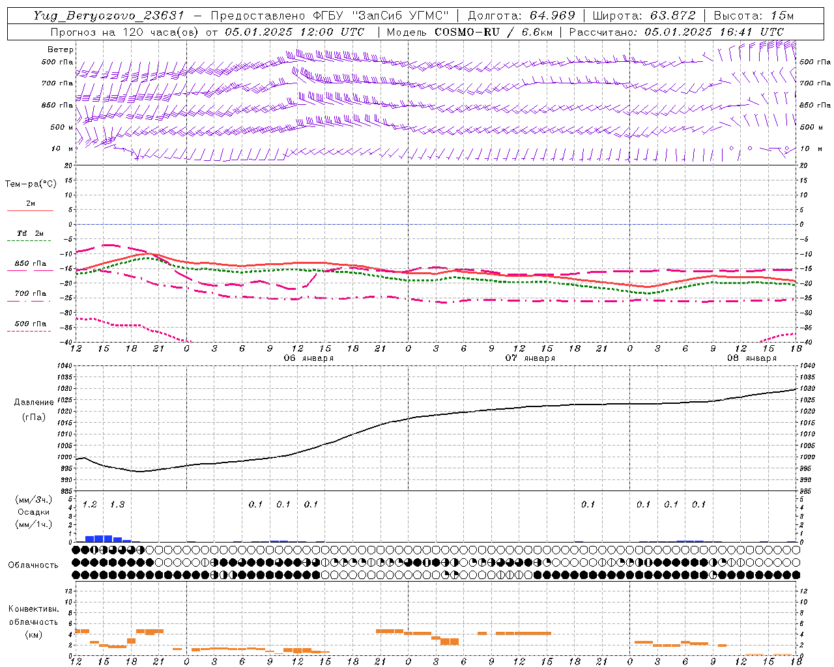Click the 07 января date label
The width and height of the screenshot is (834, 667).
(530, 358)
